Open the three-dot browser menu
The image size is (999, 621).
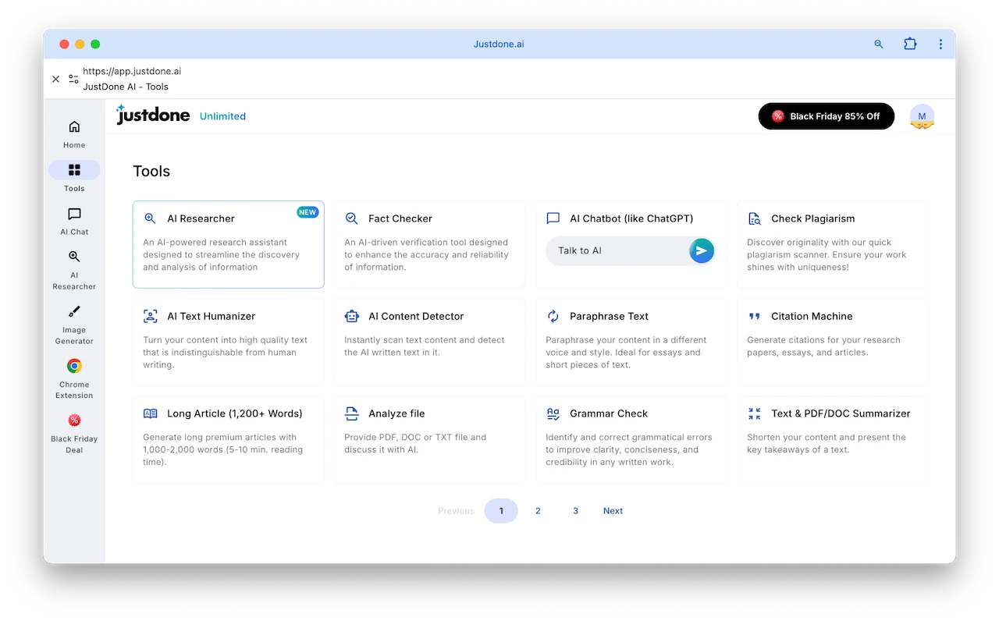pos(940,44)
